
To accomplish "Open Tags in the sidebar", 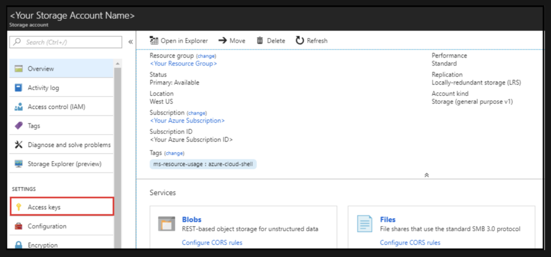I will (x=61, y=126).
